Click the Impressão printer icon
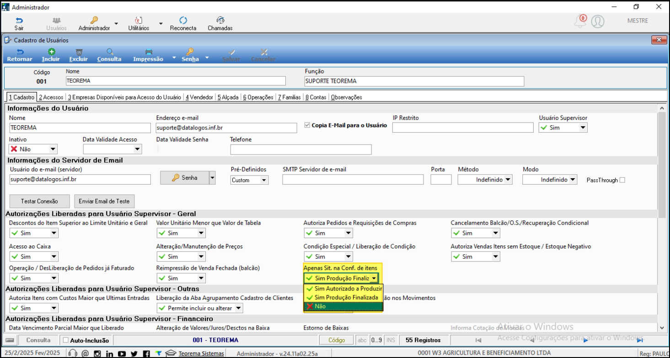This screenshot has height=358, width=670. (x=148, y=52)
